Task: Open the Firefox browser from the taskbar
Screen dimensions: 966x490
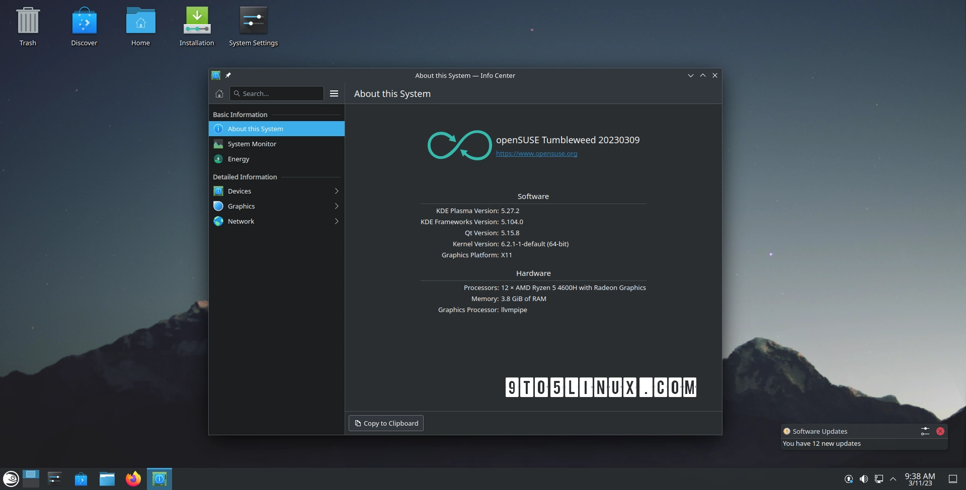Action: [x=133, y=478]
